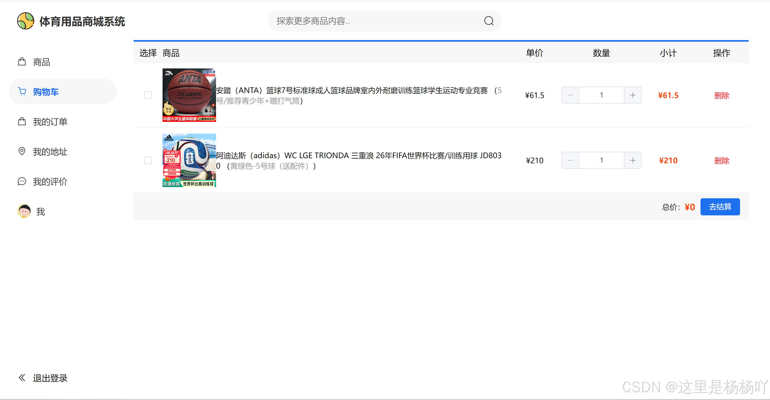Go to 我的地址 in sidebar
This screenshot has height=400, width=770.
pos(63,152)
